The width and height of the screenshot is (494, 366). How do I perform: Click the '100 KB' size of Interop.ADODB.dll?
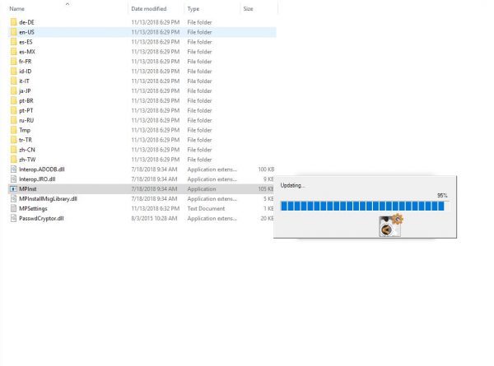pyautogui.click(x=266, y=169)
